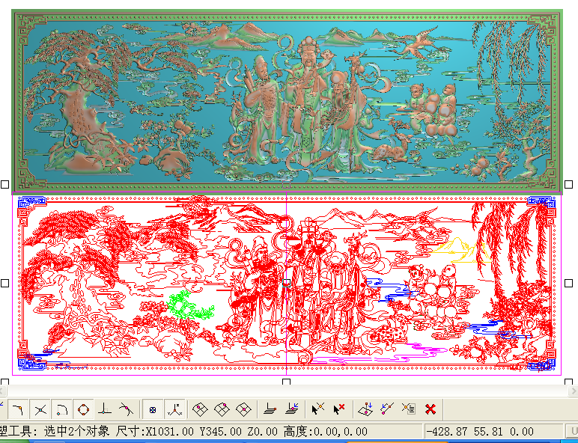
Task: Click the 3D relief carving preview panel
Action: click(288, 100)
